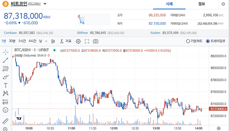
Task: Open candlestick chart style menu
Action: tap(53, 42)
